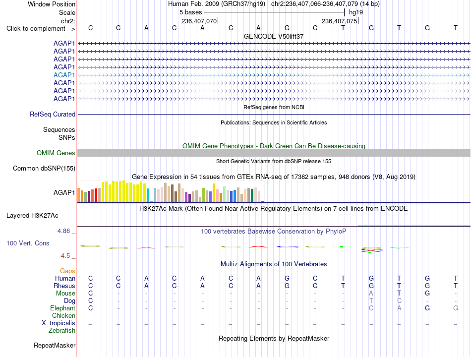Viewport: 471px width, 357px height.
Task: Click the AGAP1 label beside GTEx bars
Action: [x=64, y=192]
